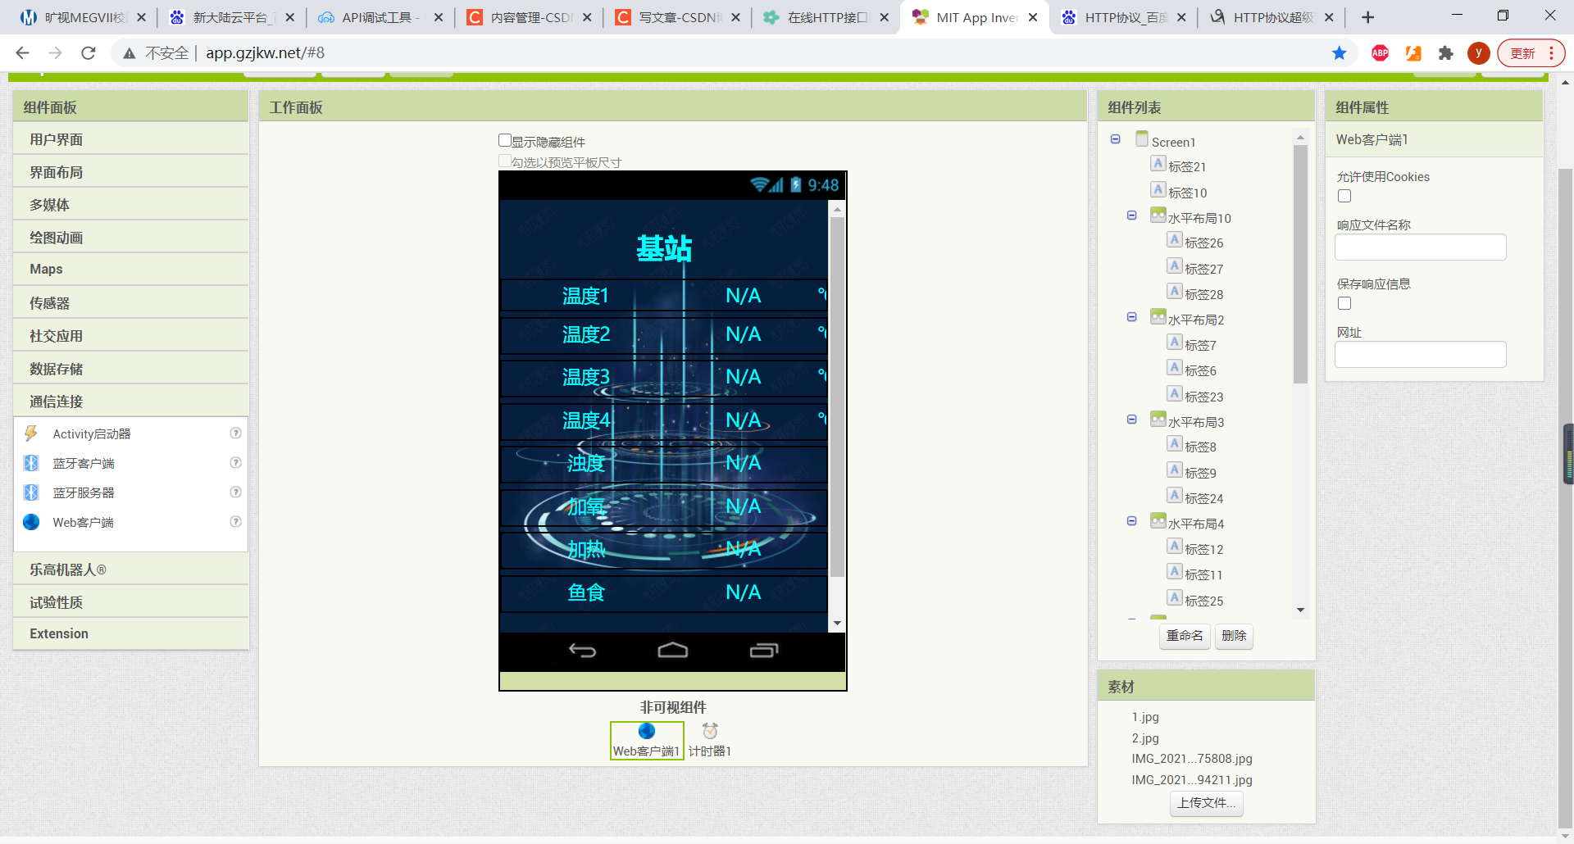Expand the 多媒体 palette category
The width and height of the screenshot is (1574, 844).
[x=131, y=205]
